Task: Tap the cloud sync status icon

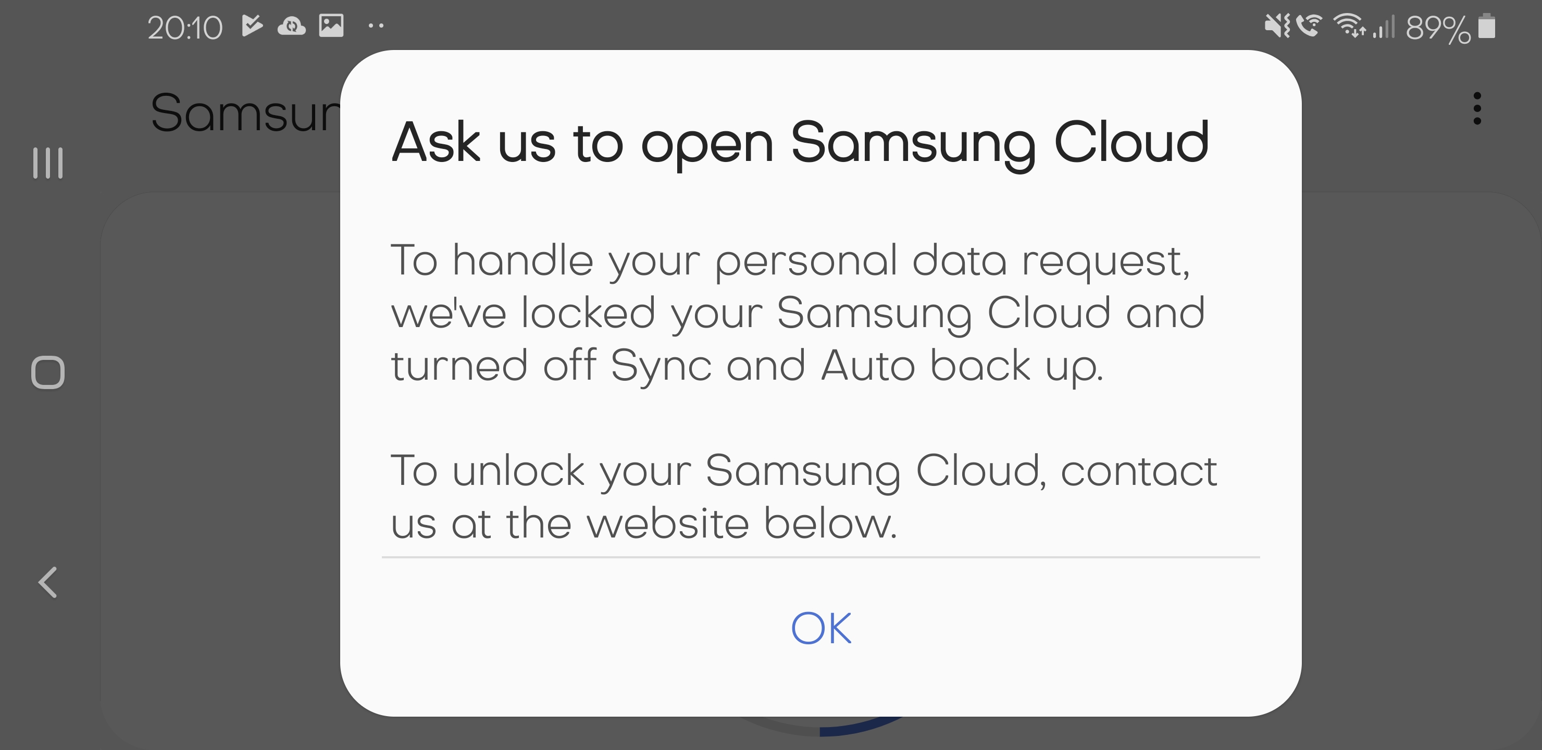Action: click(292, 27)
